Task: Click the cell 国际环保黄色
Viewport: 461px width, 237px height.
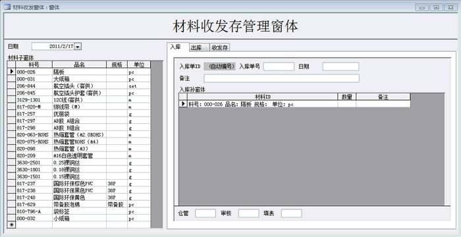Action: point(80,197)
